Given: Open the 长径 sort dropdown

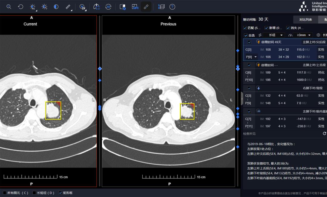Looking at the screenshot, I should [274, 35].
